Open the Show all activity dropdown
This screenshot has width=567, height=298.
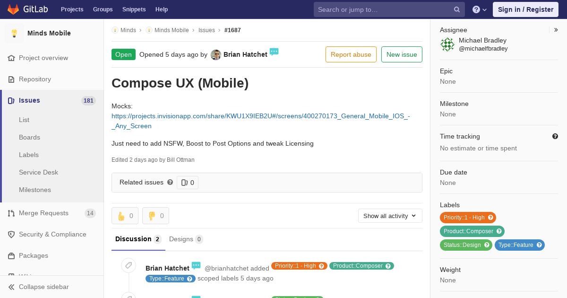(390, 216)
